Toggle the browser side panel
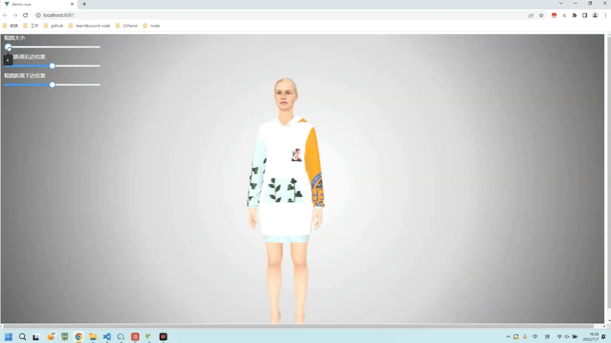The height and width of the screenshot is (343, 611). (x=584, y=15)
